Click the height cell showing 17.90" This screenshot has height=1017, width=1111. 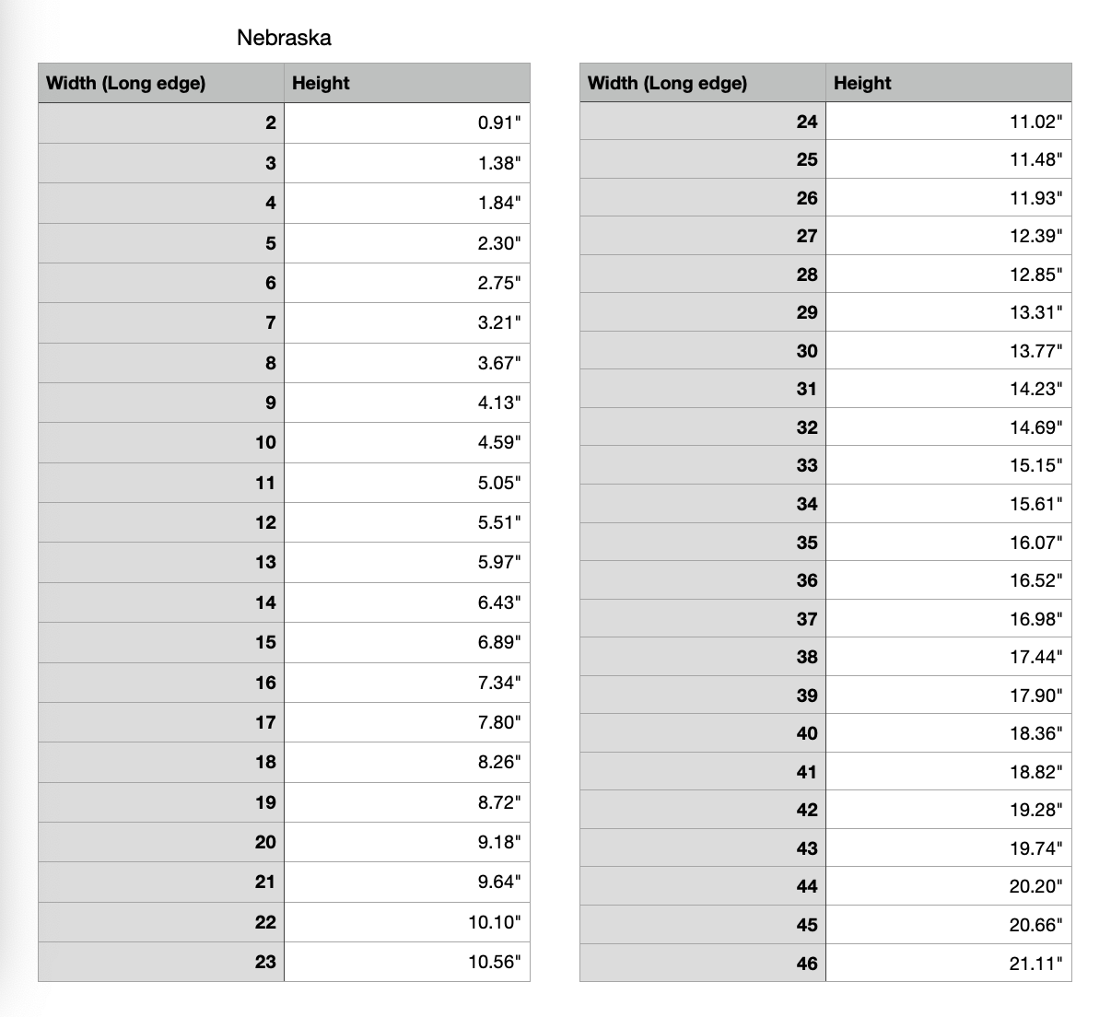(1035, 696)
